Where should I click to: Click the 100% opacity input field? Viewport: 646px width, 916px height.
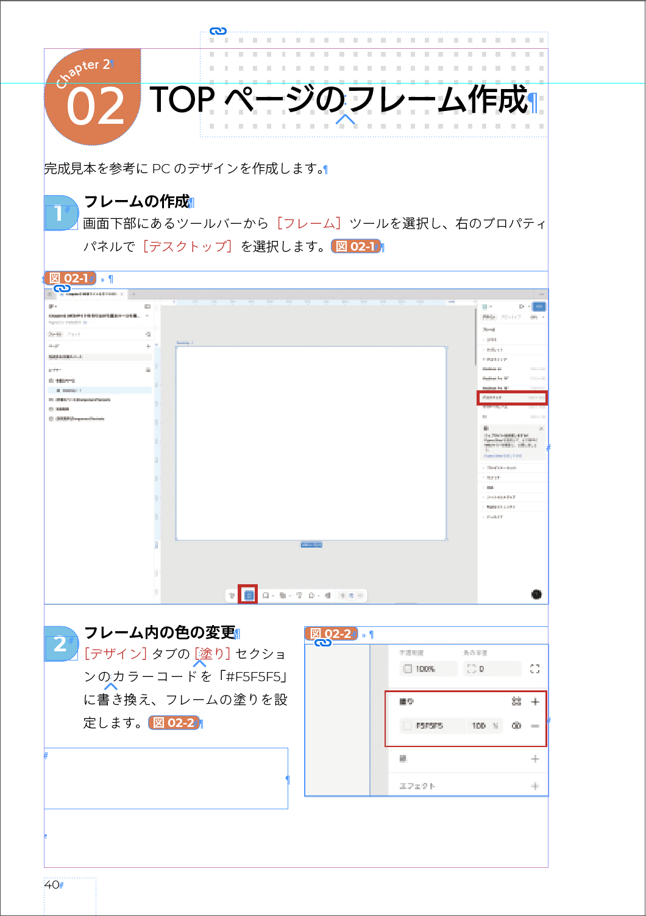tap(429, 669)
